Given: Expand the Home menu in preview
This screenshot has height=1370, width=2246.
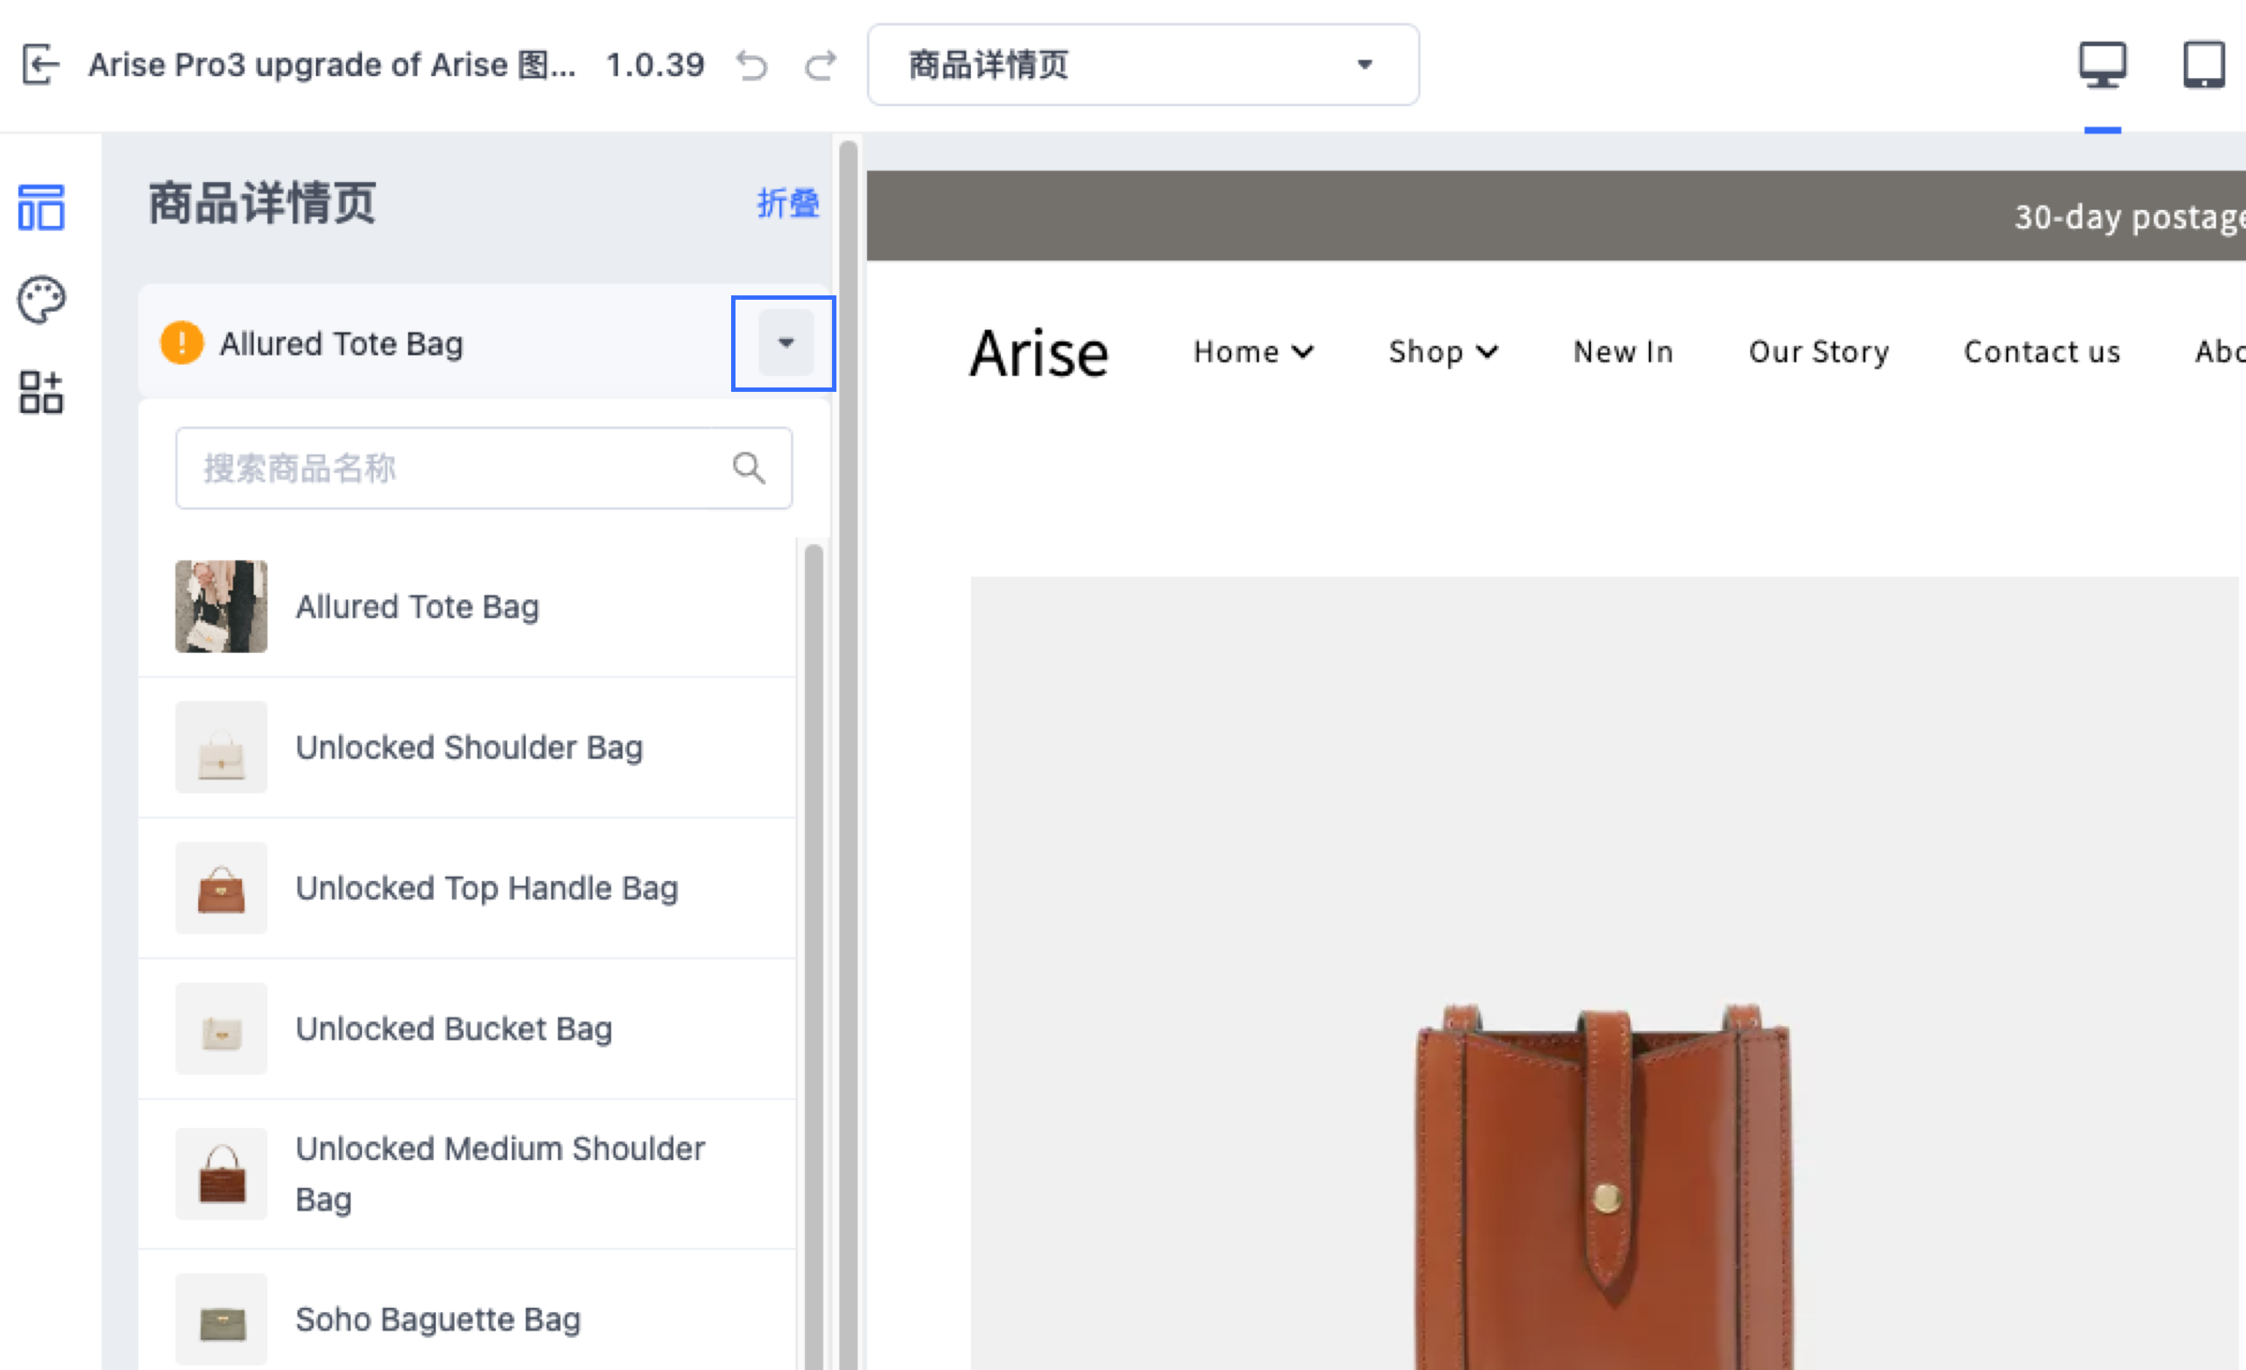Looking at the screenshot, I should pyautogui.click(x=1253, y=352).
